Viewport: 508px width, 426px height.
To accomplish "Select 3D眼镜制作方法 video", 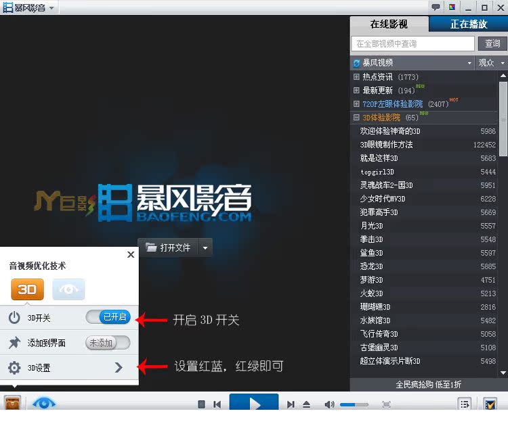I will pyautogui.click(x=424, y=145).
